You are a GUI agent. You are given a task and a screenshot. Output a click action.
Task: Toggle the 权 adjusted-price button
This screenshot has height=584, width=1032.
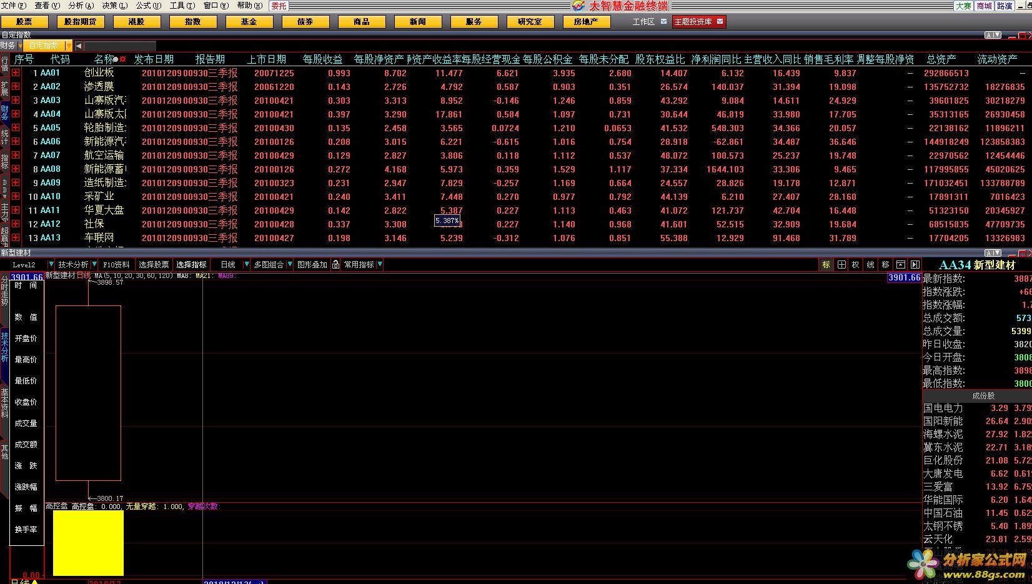(856, 265)
